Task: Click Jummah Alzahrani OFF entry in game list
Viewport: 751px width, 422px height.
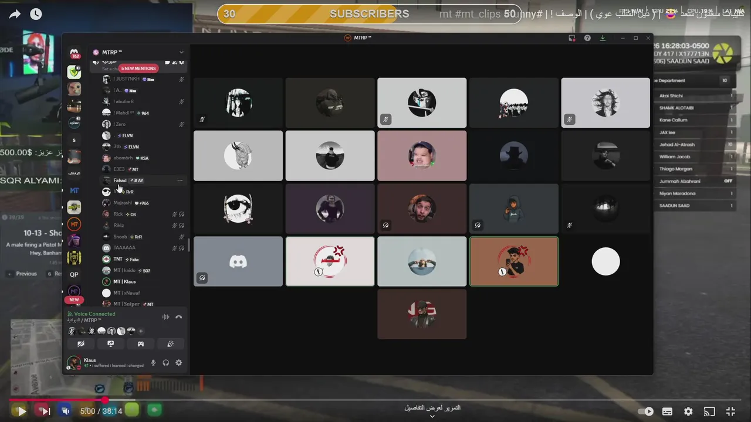Action: click(696, 181)
